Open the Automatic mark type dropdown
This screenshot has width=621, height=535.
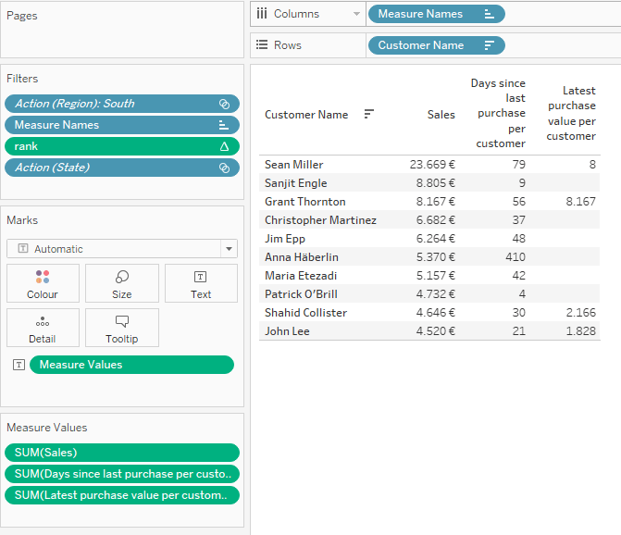(228, 249)
